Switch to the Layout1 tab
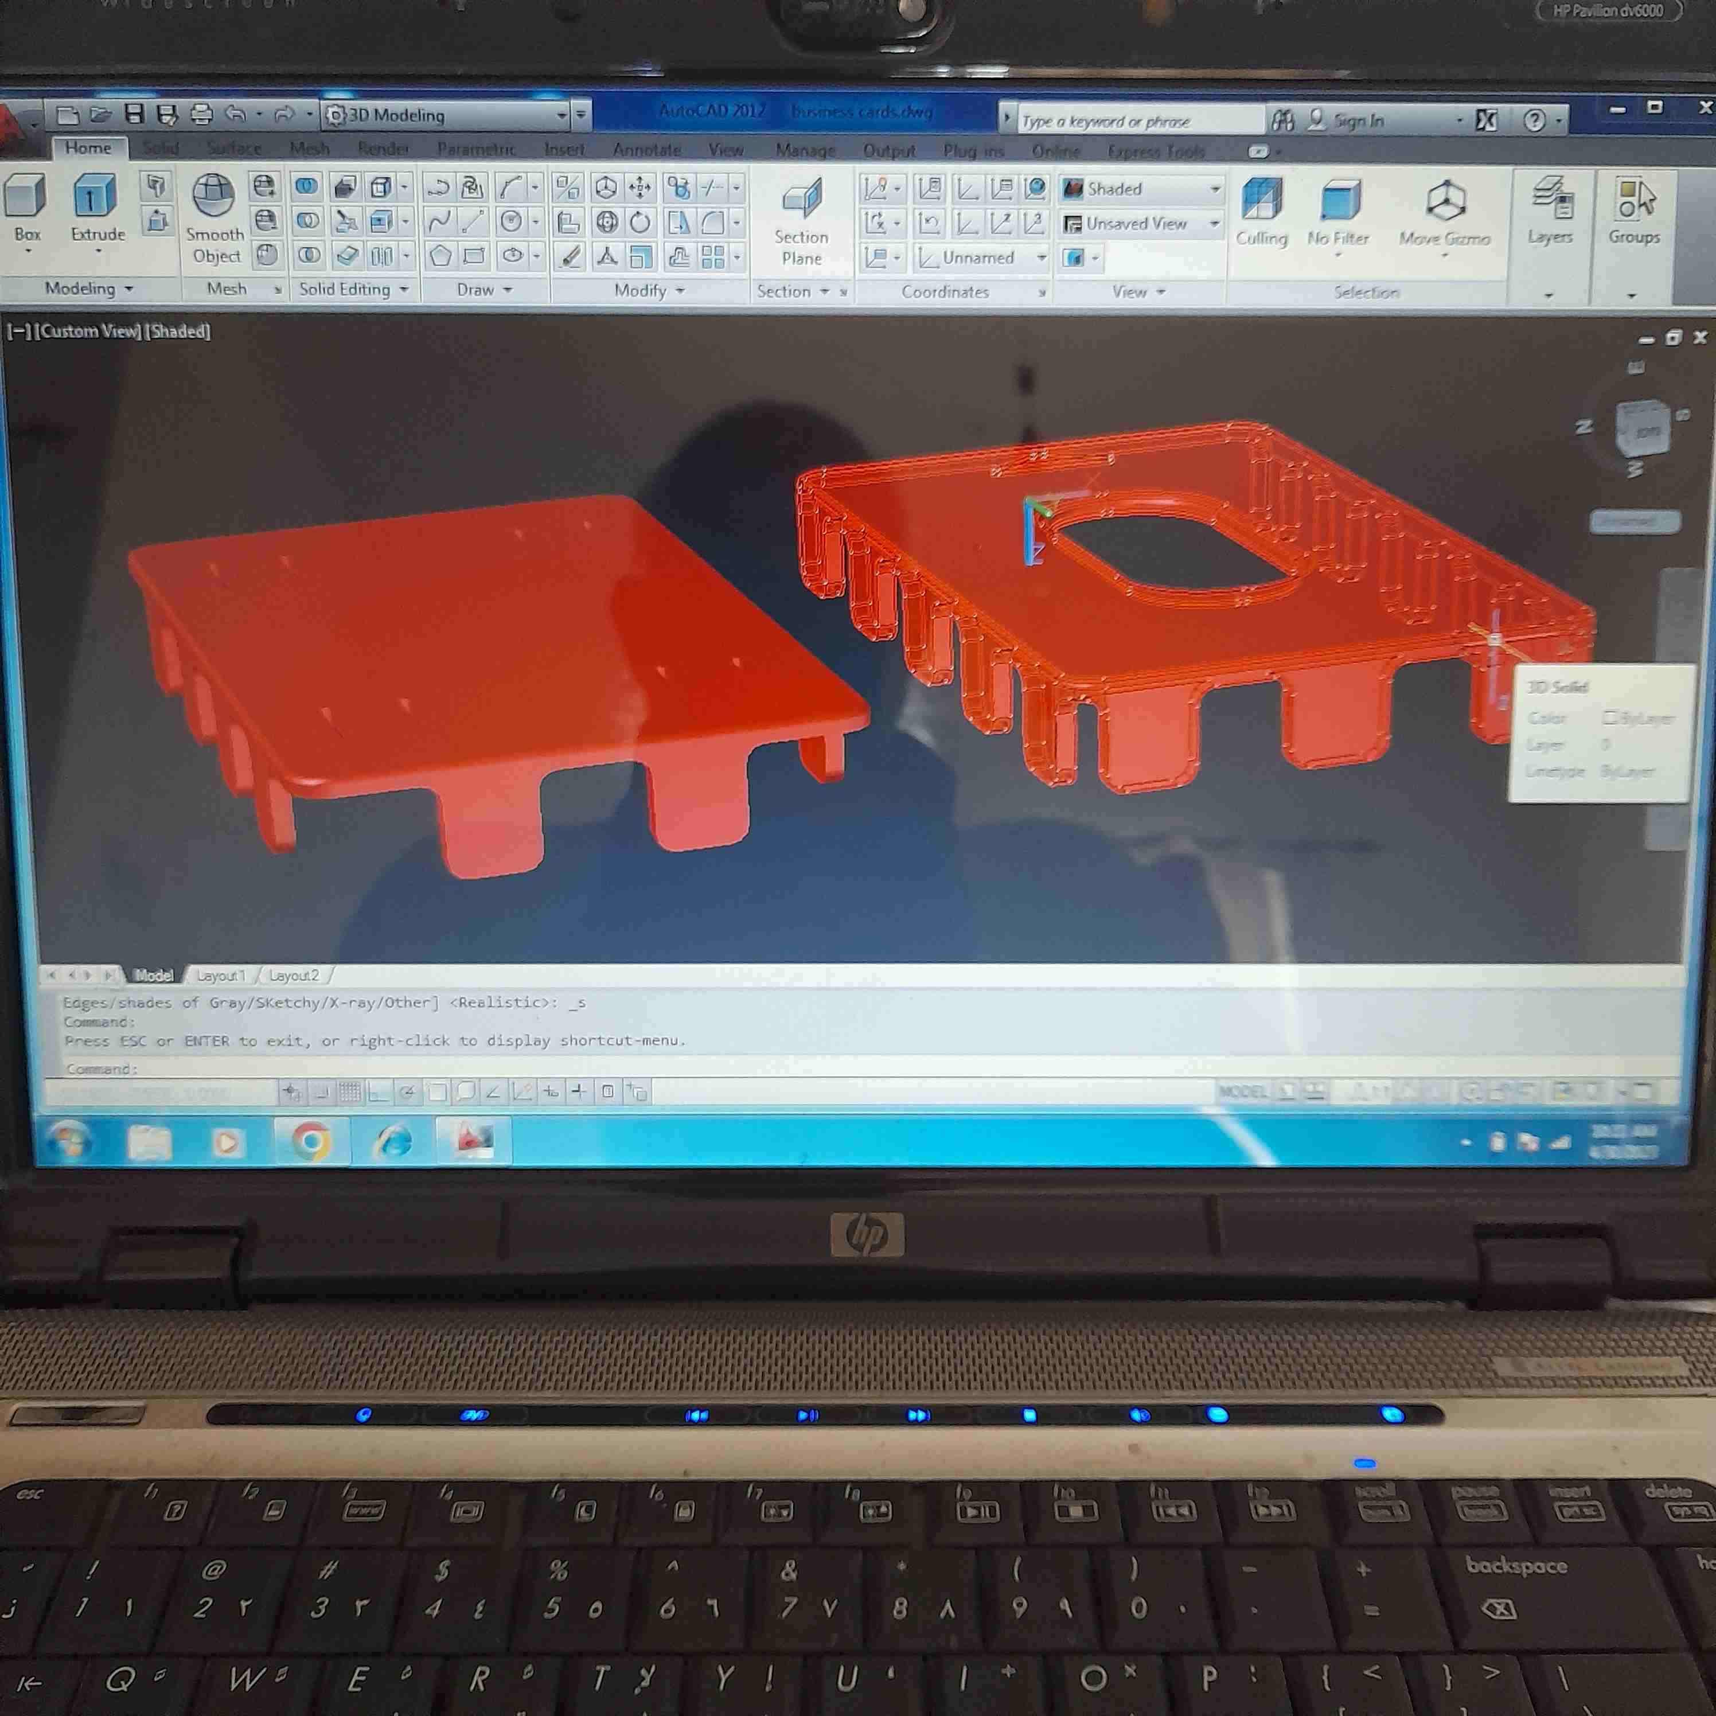This screenshot has width=1716, height=1716. coord(220,975)
